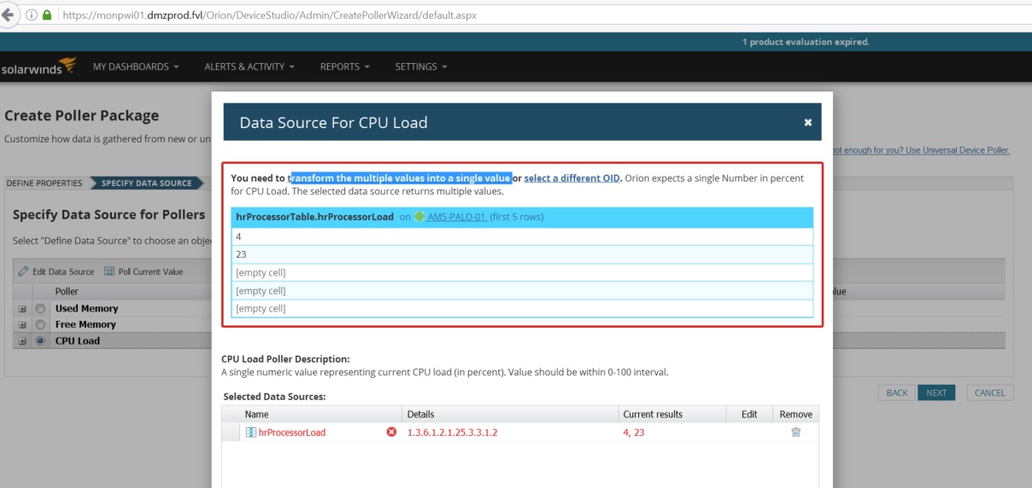Click the Used Memory poller name

(x=86, y=309)
